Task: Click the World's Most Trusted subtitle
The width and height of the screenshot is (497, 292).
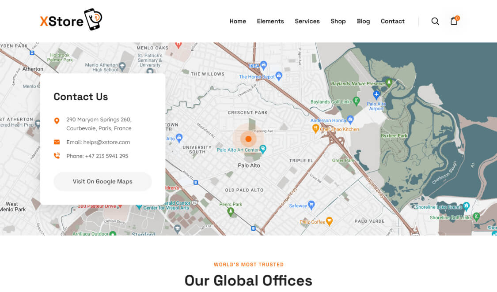Action: [x=249, y=265]
